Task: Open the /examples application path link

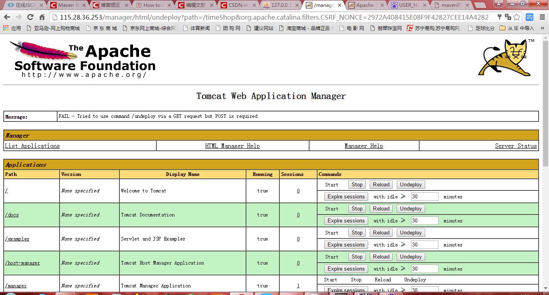Action: (17, 239)
